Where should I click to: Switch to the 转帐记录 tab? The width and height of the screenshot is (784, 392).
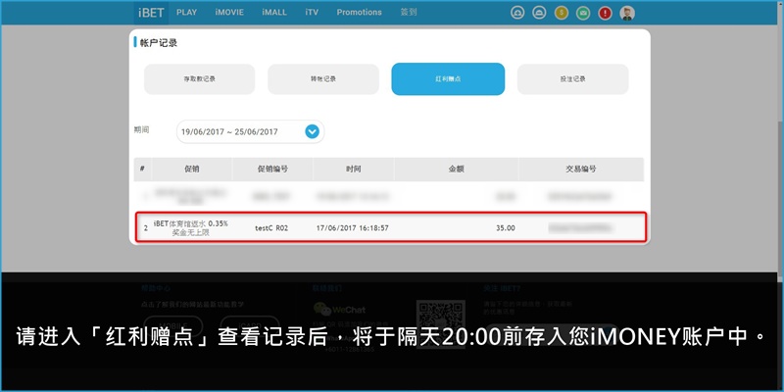click(323, 79)
